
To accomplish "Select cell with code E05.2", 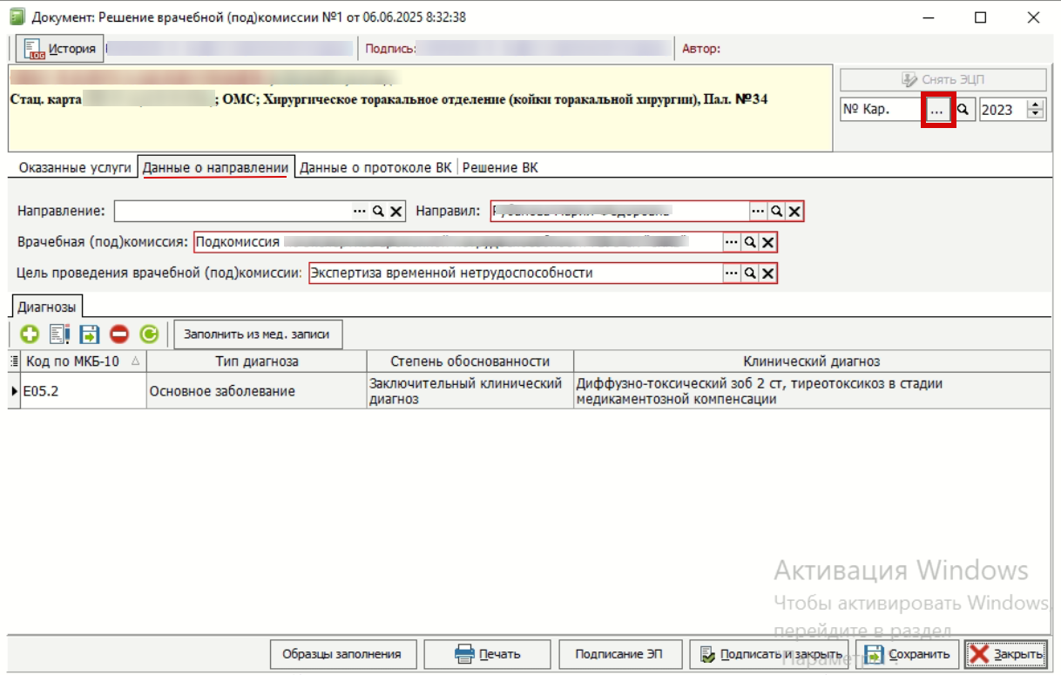I will (84, 391).
